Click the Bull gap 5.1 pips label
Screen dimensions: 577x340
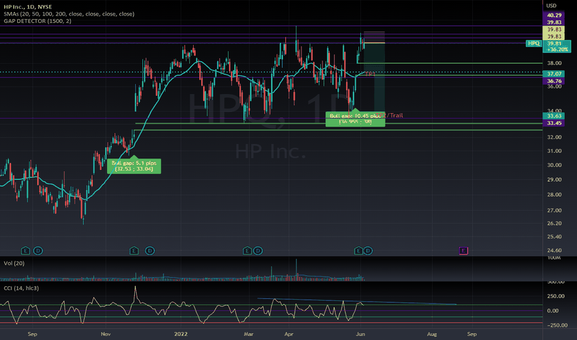coord(134,166)
